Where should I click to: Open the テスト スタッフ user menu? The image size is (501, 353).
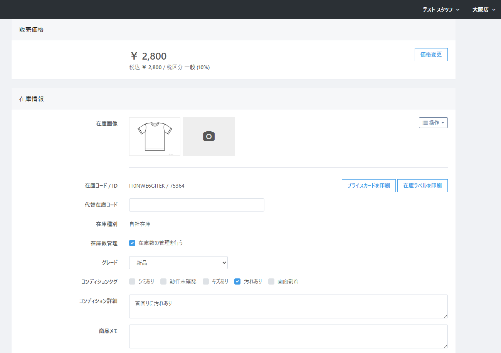click(x=441, y=10)
